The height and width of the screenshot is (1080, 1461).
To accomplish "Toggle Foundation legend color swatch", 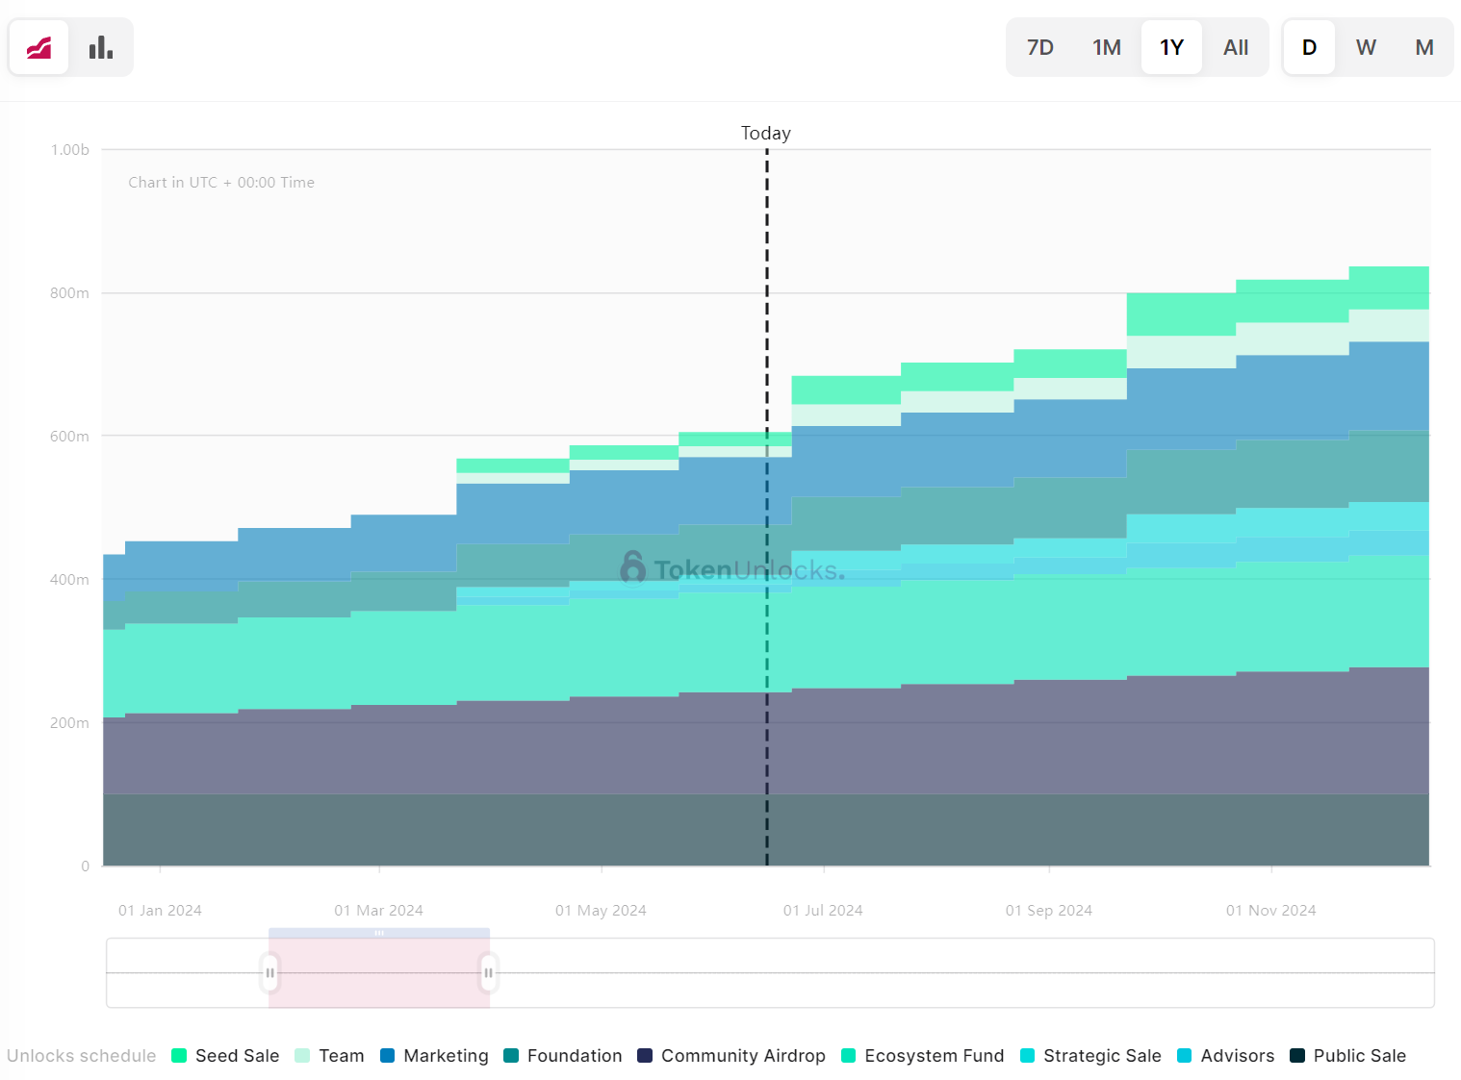I will tap(511, 1056).
